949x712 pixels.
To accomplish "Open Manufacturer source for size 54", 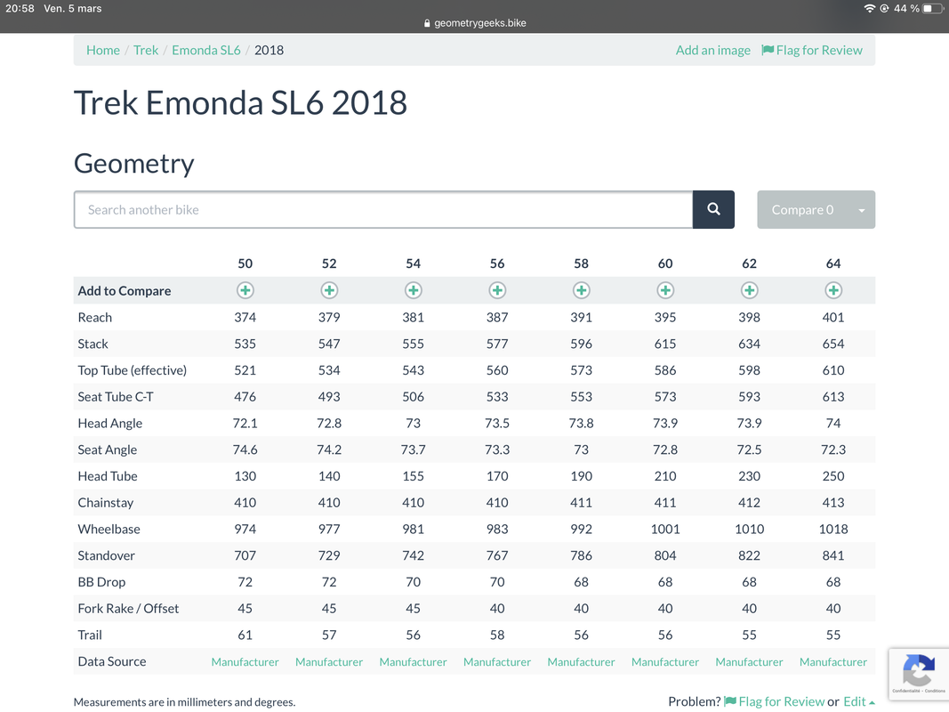I will [414, 662].
